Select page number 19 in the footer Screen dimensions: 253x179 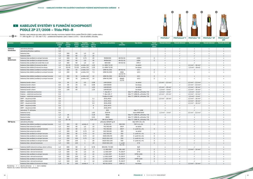(248, 175)
